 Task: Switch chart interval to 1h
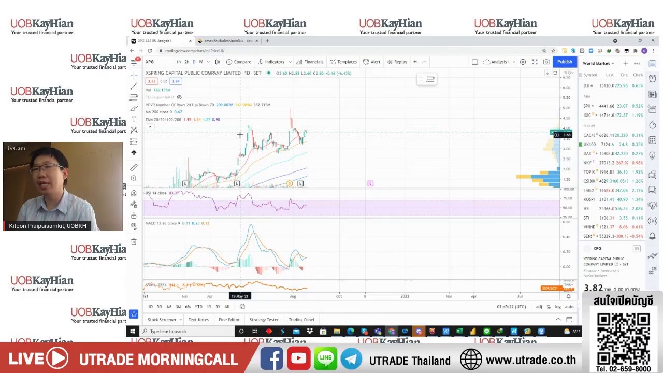coord(179,62)
